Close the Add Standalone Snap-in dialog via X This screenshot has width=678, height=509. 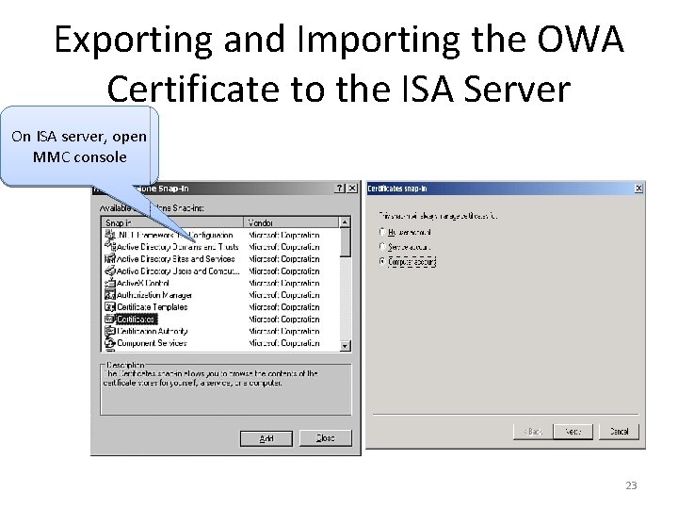(x=352, y=189)
